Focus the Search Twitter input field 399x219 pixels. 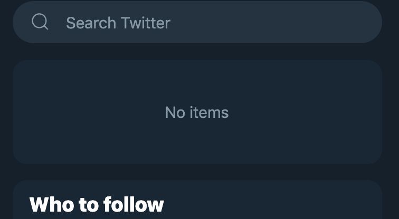pos(211,22)
